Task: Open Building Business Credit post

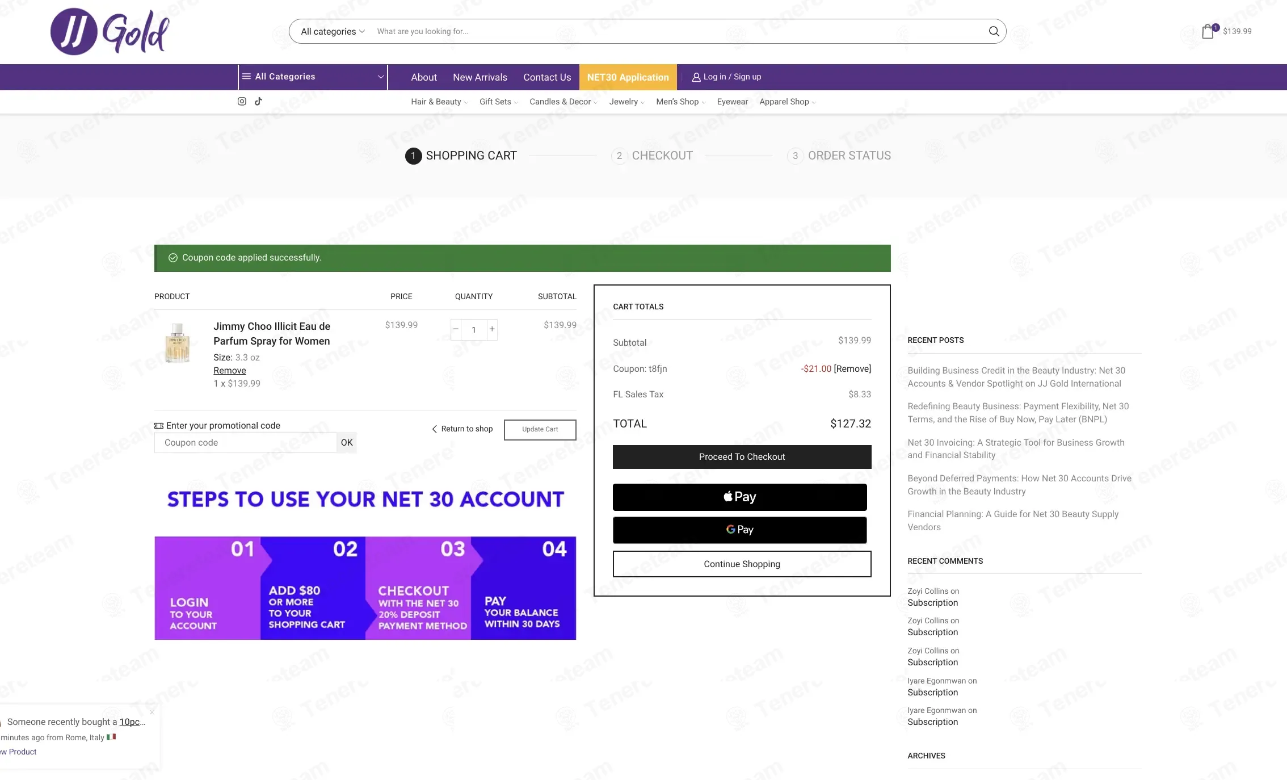Action: [x=1016, y=377]
